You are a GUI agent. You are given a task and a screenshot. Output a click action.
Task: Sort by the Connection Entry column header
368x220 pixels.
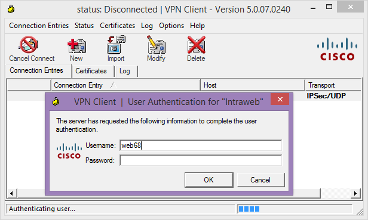[x=125, y=85]
